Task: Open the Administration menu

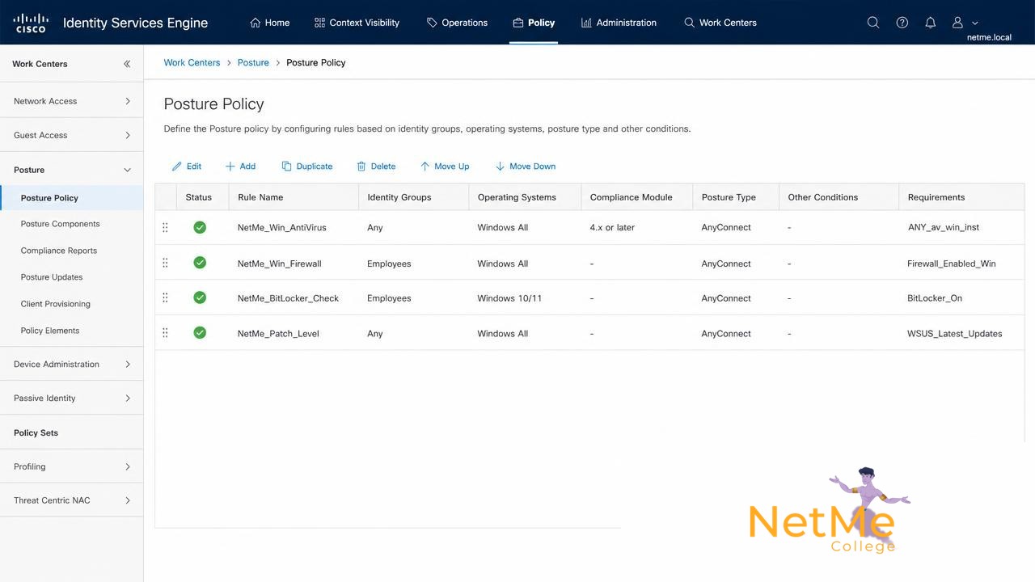Action: tap(619, 23)
